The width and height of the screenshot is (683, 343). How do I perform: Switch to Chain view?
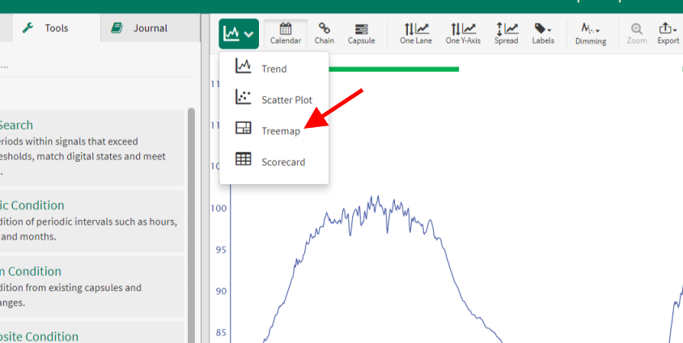coord(324,33)
